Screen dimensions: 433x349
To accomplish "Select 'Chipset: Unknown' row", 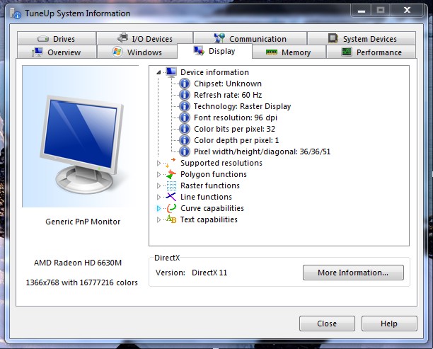I will tap(228, 84).
